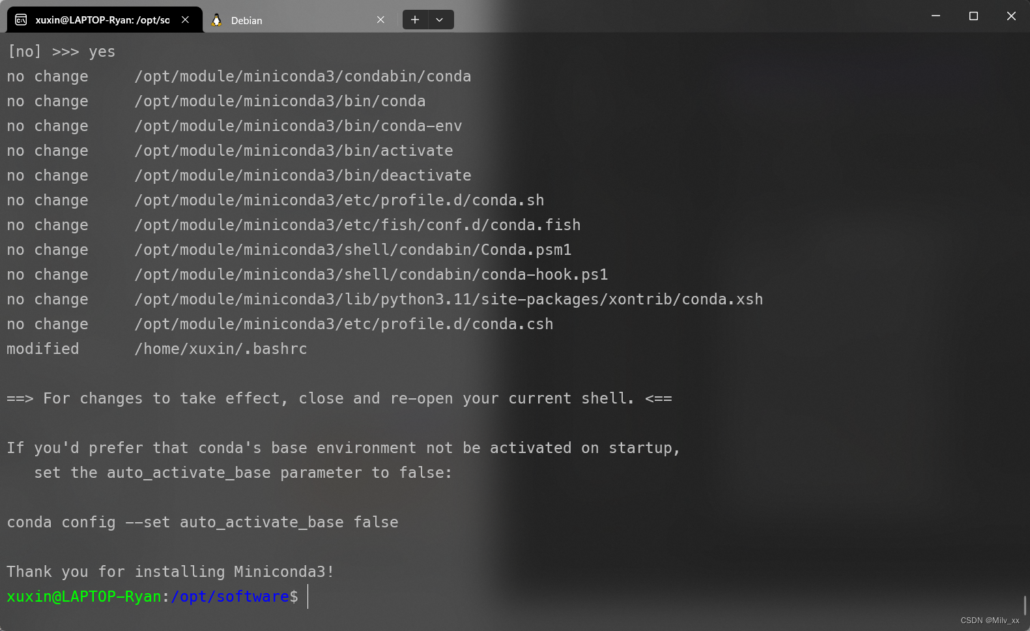Image resolution: width=1030 pixels, height=631 pixels.
Task: Click the /opt/module/miniconda3/condabin/conda path
Action: click(303, 76)
